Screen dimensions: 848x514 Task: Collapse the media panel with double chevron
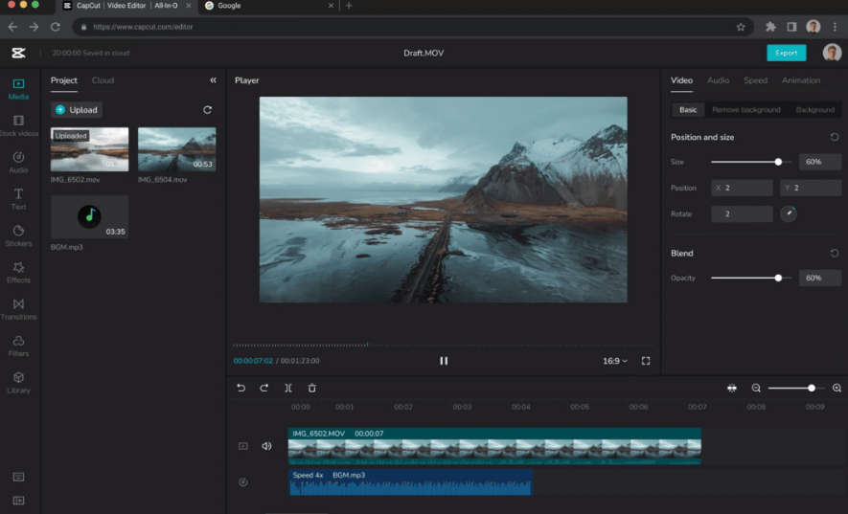click(x=213, y=80)
